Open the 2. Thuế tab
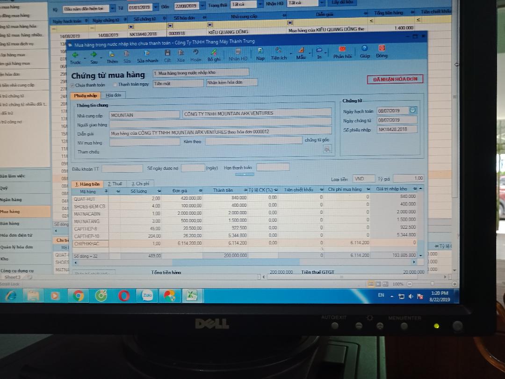This screenshot has width=505, height=379. coord(114,184)
